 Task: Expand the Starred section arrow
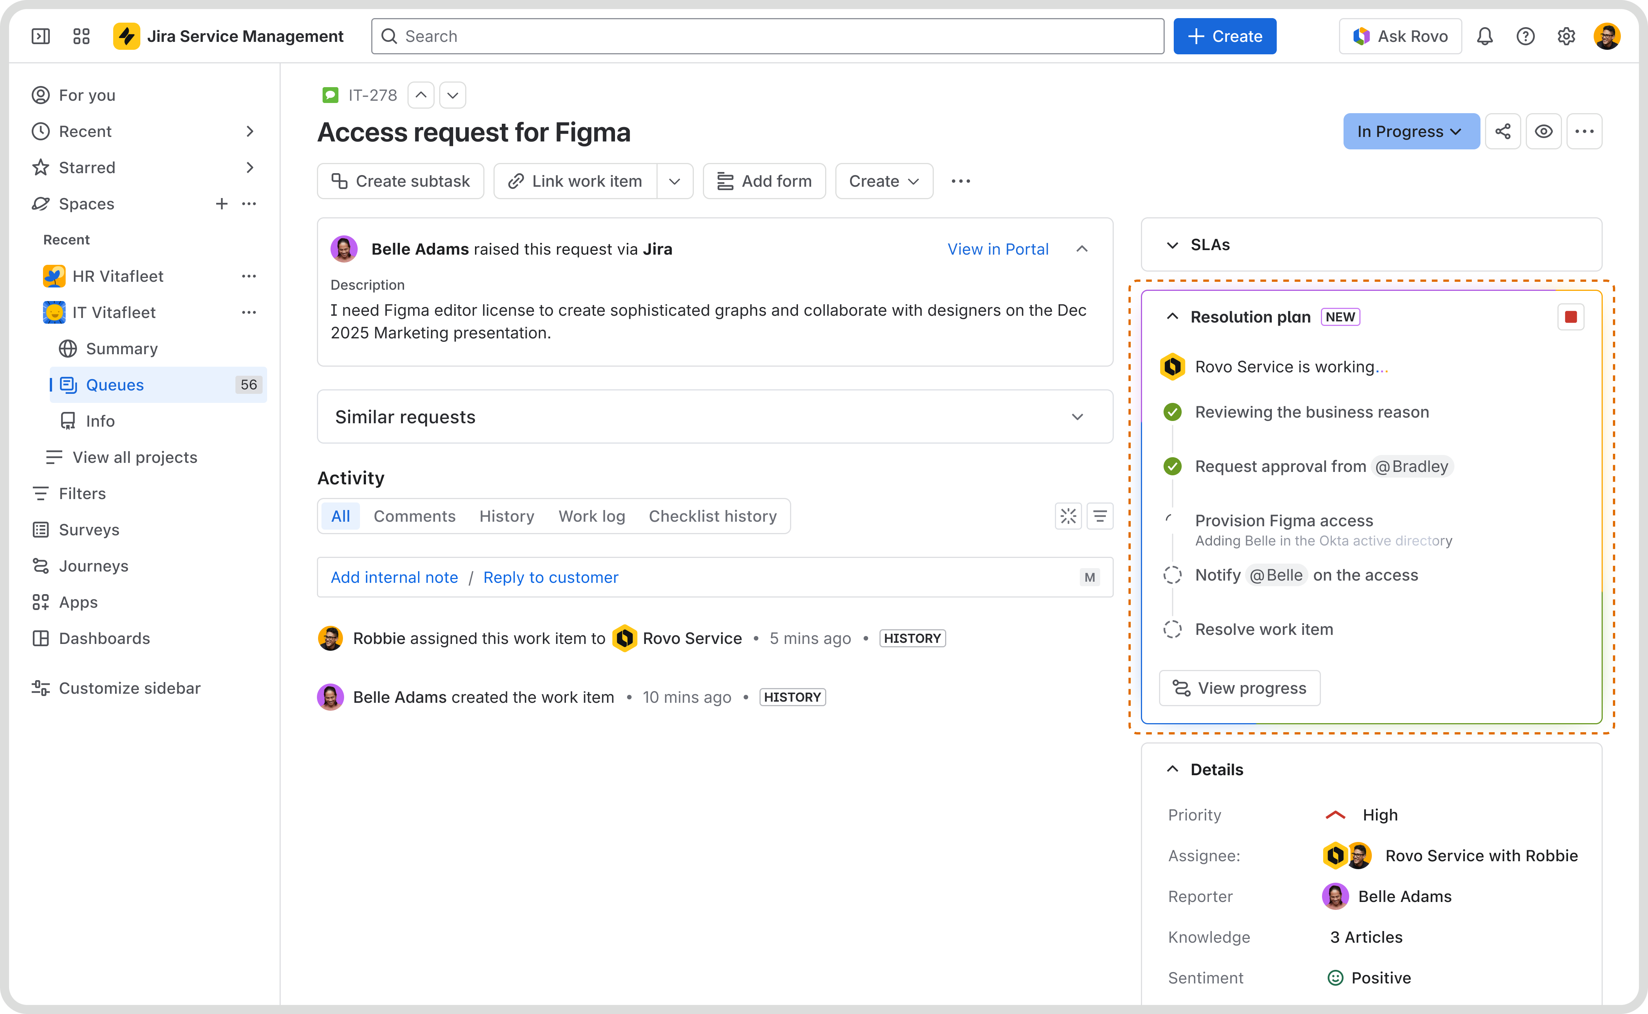249,167
